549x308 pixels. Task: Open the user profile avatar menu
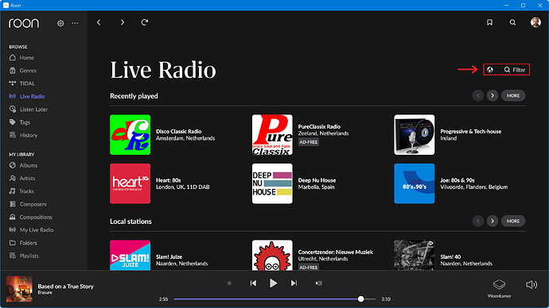[x=535, y=22]
